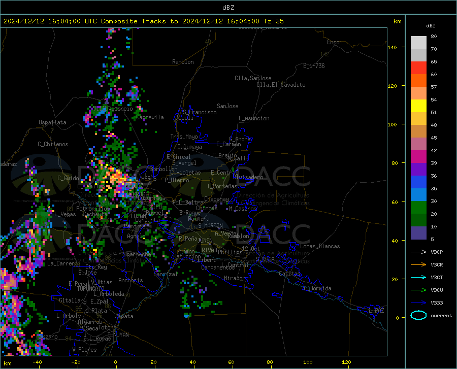
Task: Click the S_Francisco map label
Action: [x=200, y=112]
